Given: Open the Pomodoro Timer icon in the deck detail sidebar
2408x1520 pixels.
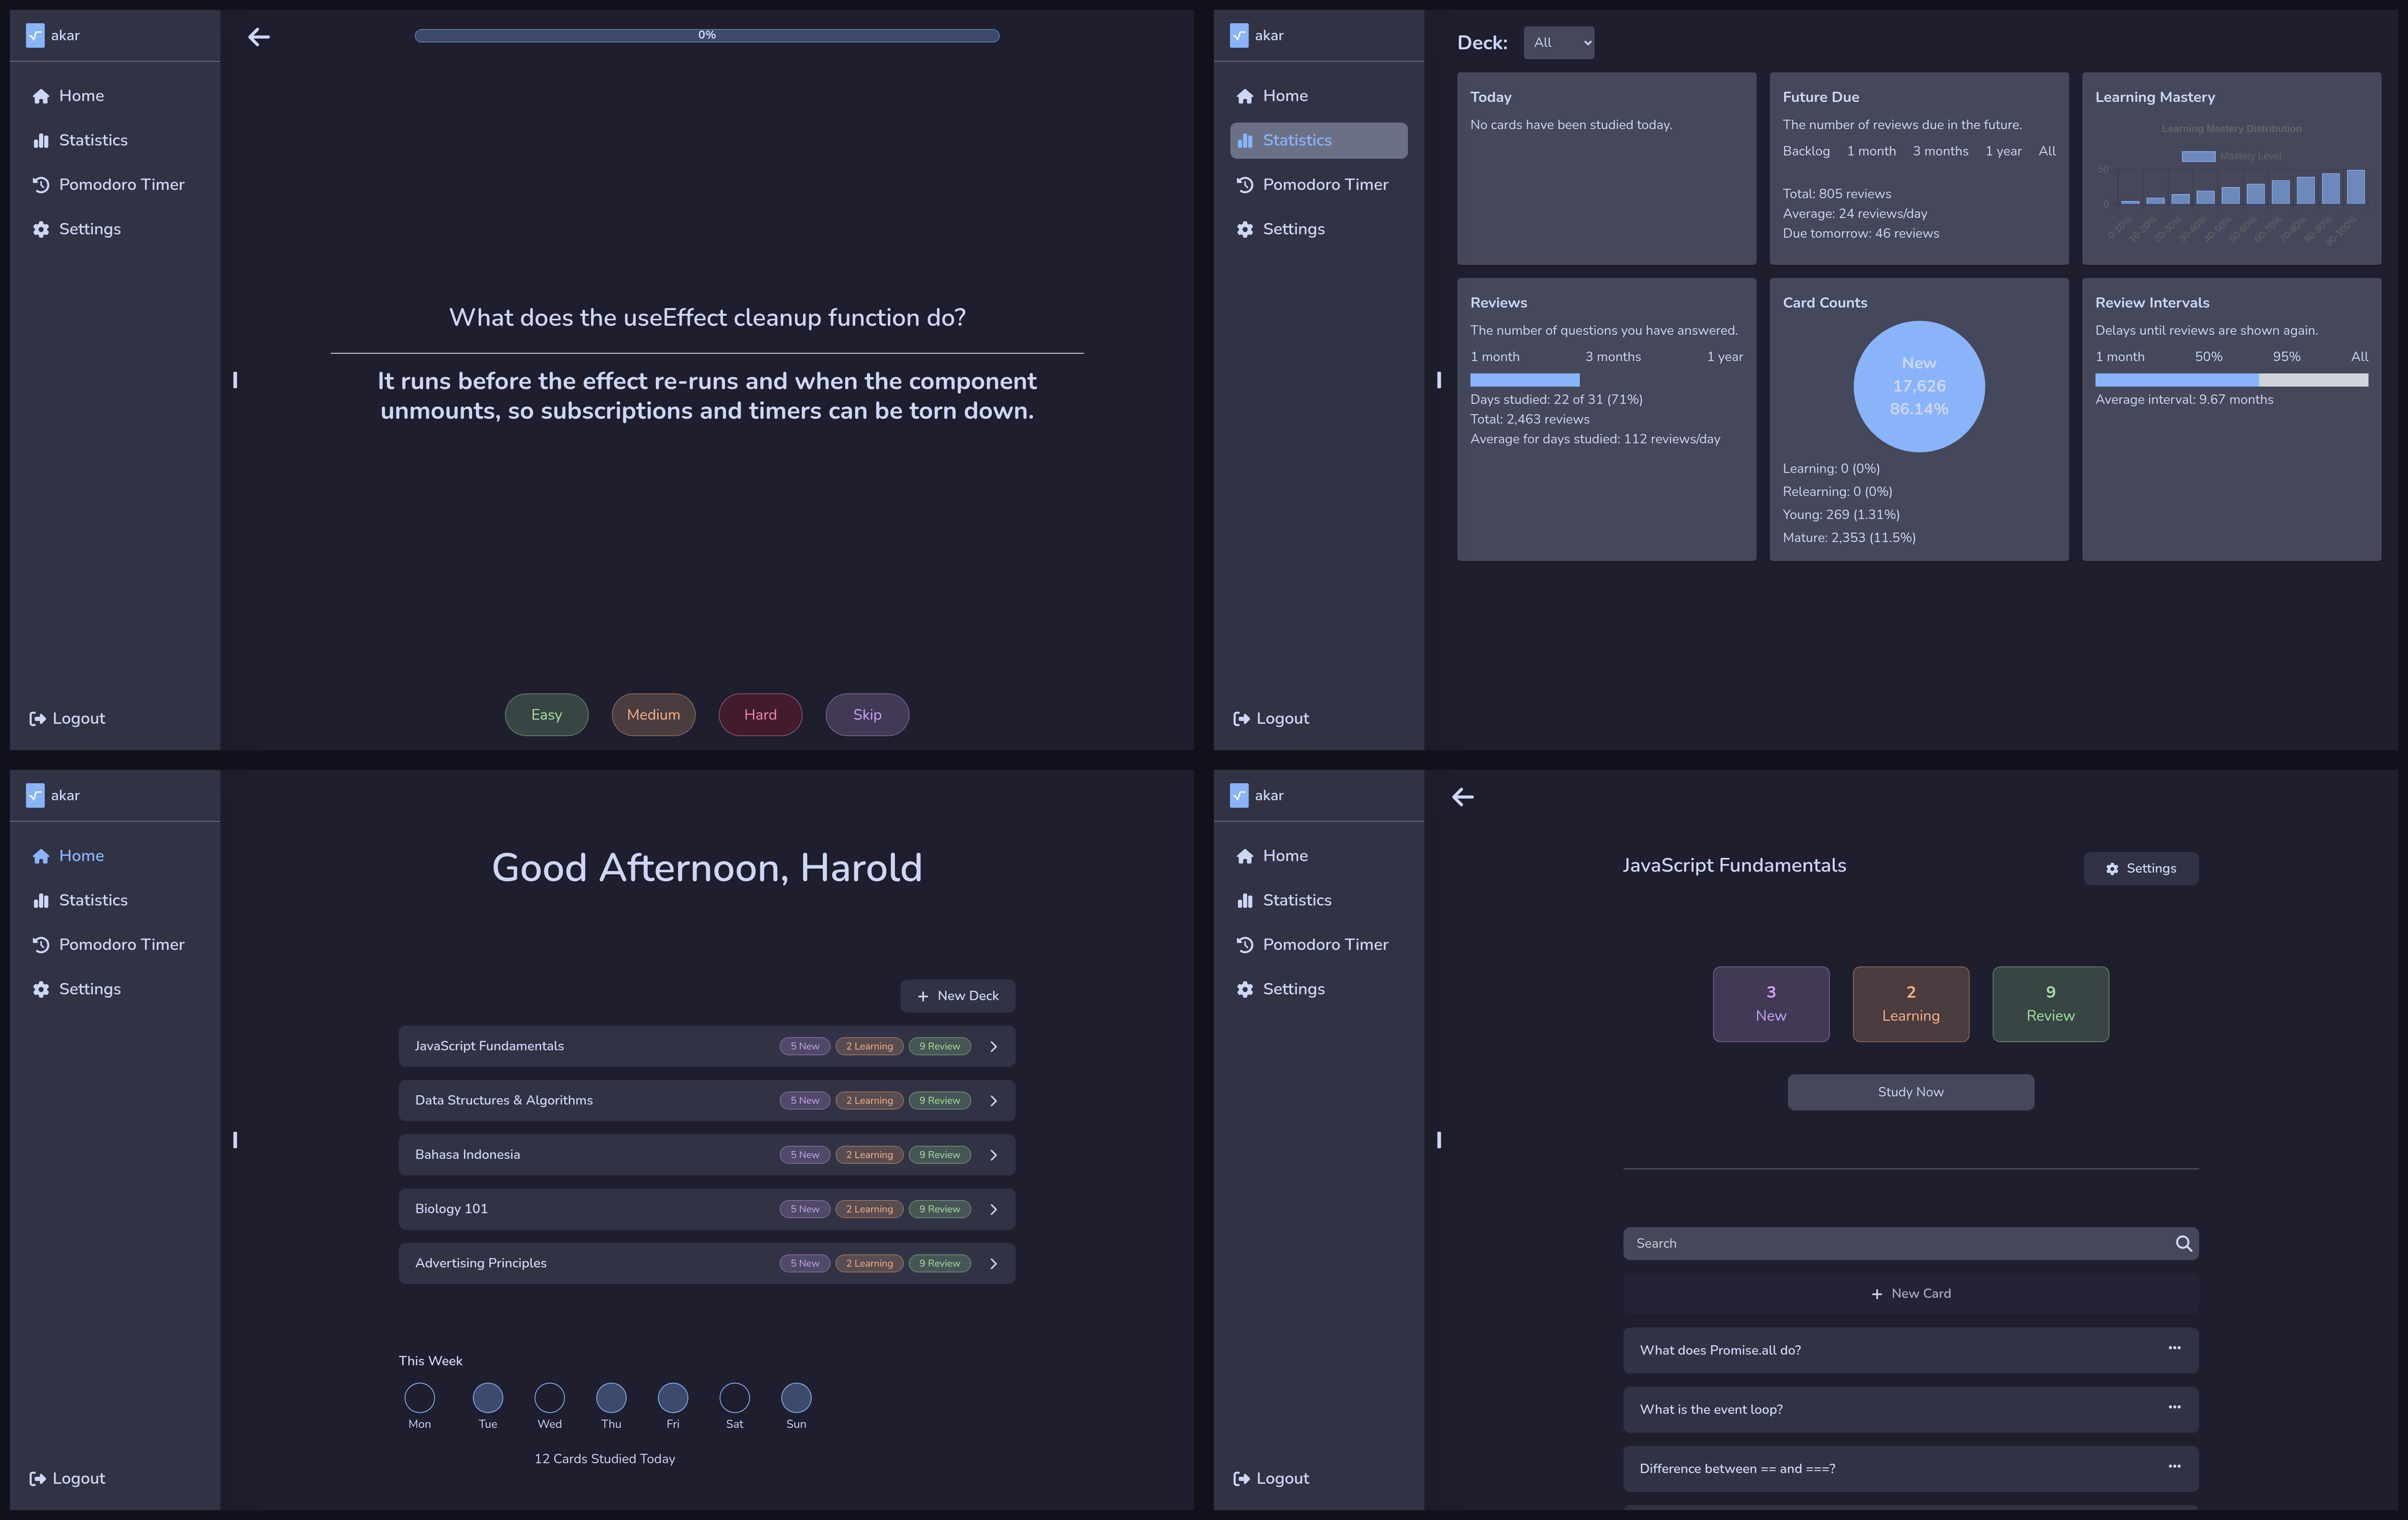Looking at the screenshot, I should pyautogui.click(x=1245, y=945).
